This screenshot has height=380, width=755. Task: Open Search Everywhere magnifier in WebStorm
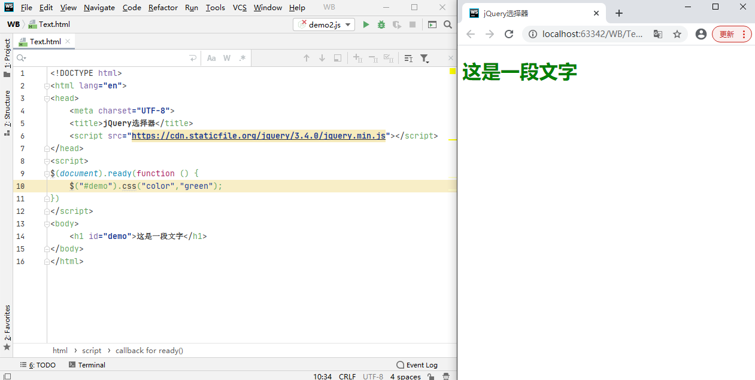click(x=448, y=24)
